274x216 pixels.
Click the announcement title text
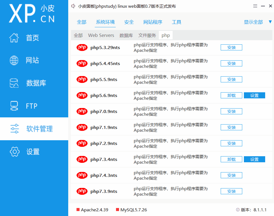pyautogui.click(x=127, y=6)
